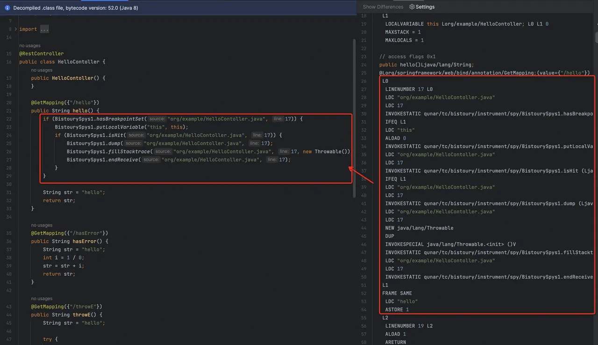The height and width of the screenshot is (345, 598).
Task: Click gutter line number 36 in Java editor
Action: coord(9,241)
